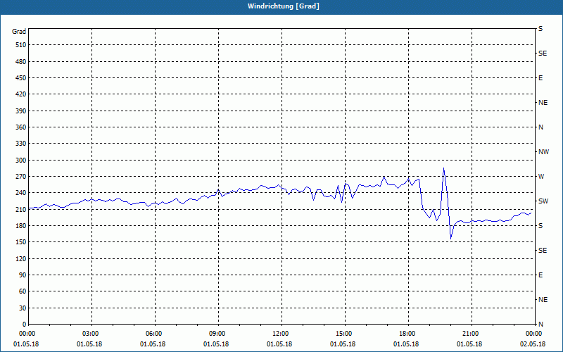Click the 02.05.18 date label
Screen dimensions: 563x352
[533, 344]
